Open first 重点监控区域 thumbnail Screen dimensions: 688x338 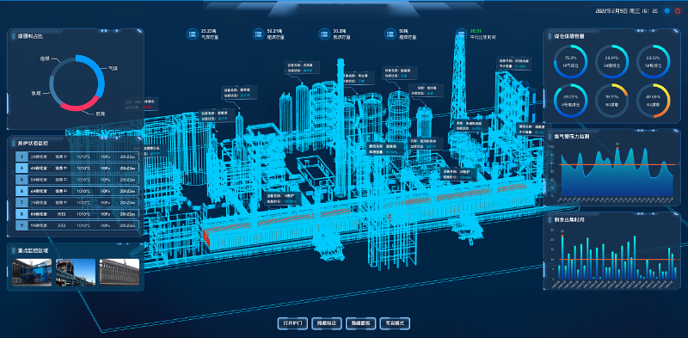(x=32, y=272)
